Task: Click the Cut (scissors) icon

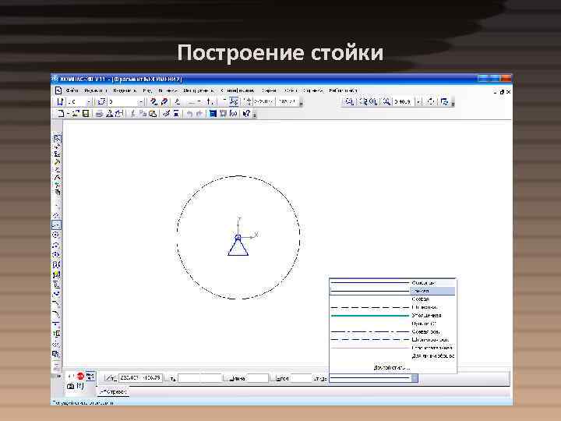Action: coord(132,114)
